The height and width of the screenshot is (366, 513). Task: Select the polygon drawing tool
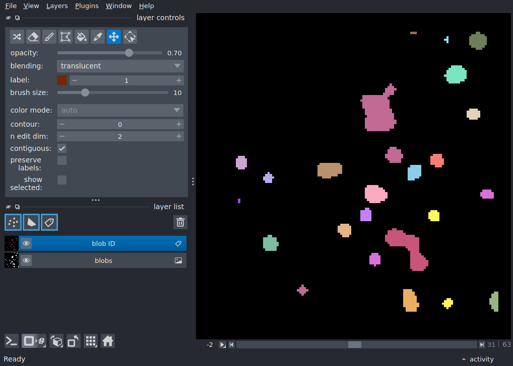click(x=66, y=37)
